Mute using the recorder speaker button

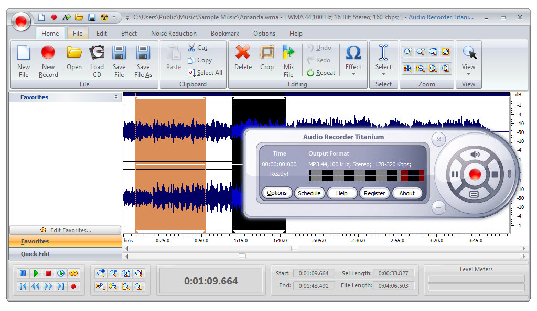(x=475, y=154)
